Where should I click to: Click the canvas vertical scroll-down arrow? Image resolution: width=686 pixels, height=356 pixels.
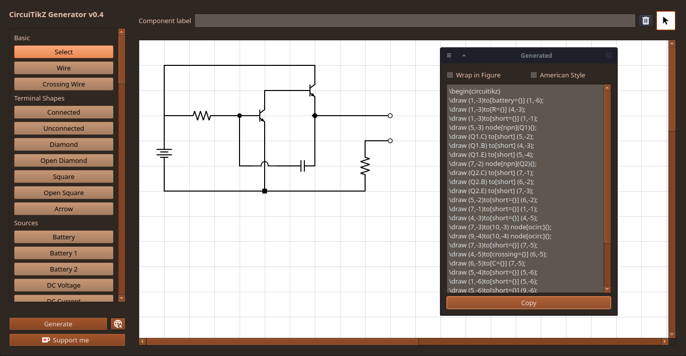pyautogui.click(x=672, y=334)
